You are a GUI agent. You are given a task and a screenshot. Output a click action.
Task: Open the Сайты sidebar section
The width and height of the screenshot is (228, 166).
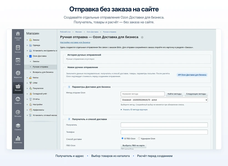pyautogui.click(x=18, y=61)
